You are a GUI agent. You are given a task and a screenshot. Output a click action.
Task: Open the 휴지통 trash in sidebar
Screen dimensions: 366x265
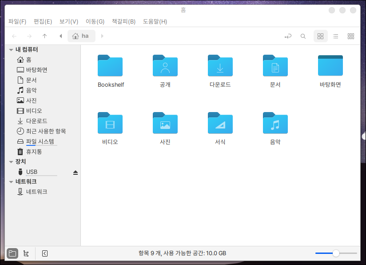pos(34,152)
